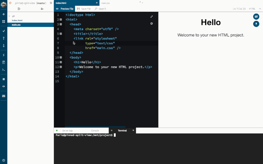Viewport: 263px width, 164px height.
Task: Click the meta charset code line
Action: 96,29
